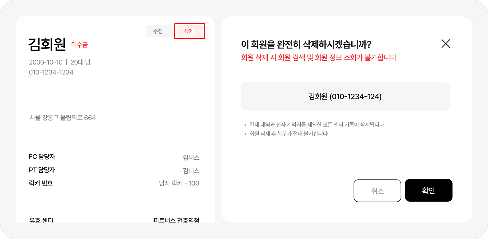Viewport: 488px width, 239px height.
Task: Click the dialog title 이 회원을 완전히 삭제하시겠습니까?
Action: click(306, 44)
